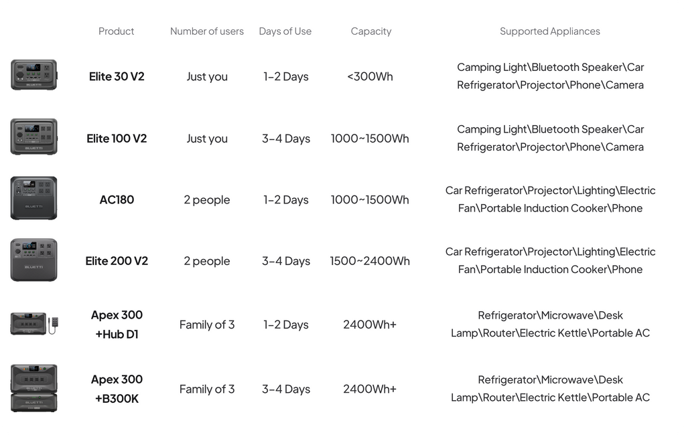
Task: Open the Elite 200 V2 product name
Action: 117,261
